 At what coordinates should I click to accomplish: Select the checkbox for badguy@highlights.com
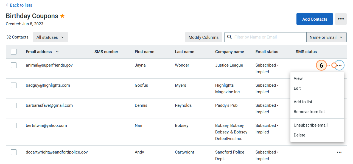pyautogui.click(x=14, y=85)
